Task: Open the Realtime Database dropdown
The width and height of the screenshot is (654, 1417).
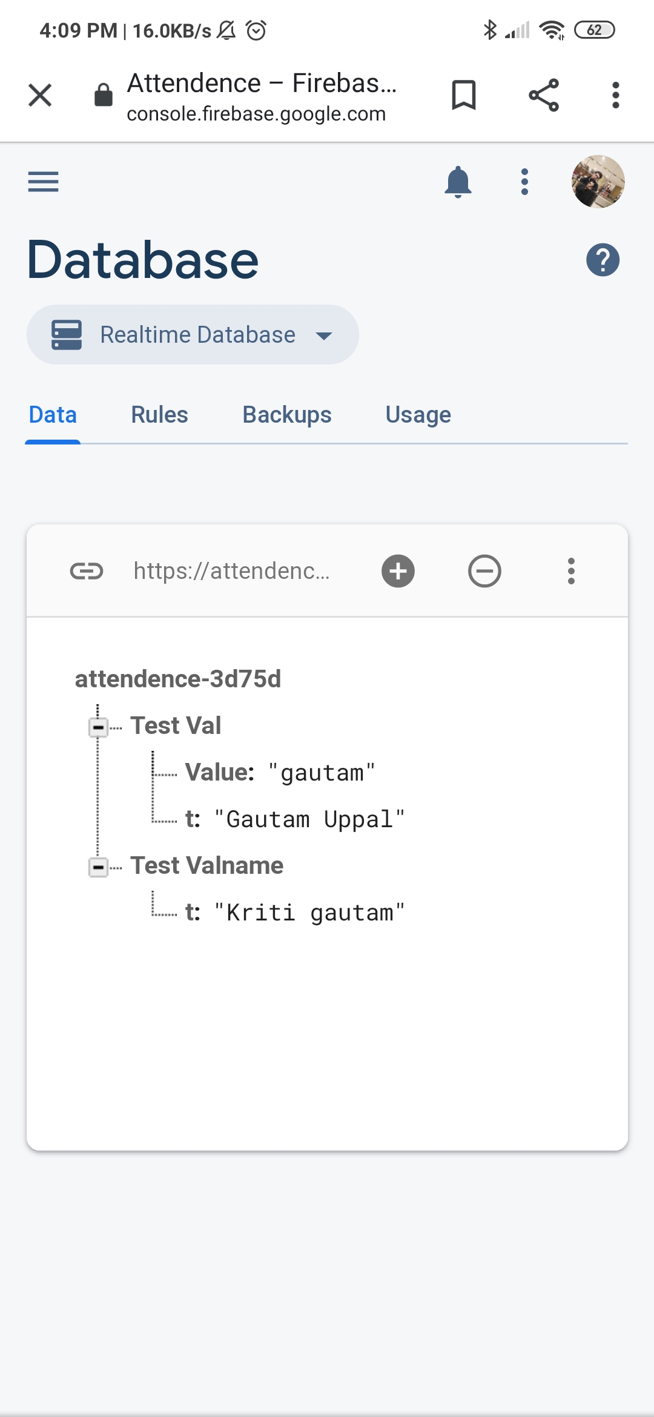Action: (x=193, y=335)
